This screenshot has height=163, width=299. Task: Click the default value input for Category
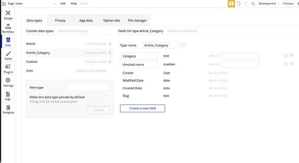(x=240, y=56)
